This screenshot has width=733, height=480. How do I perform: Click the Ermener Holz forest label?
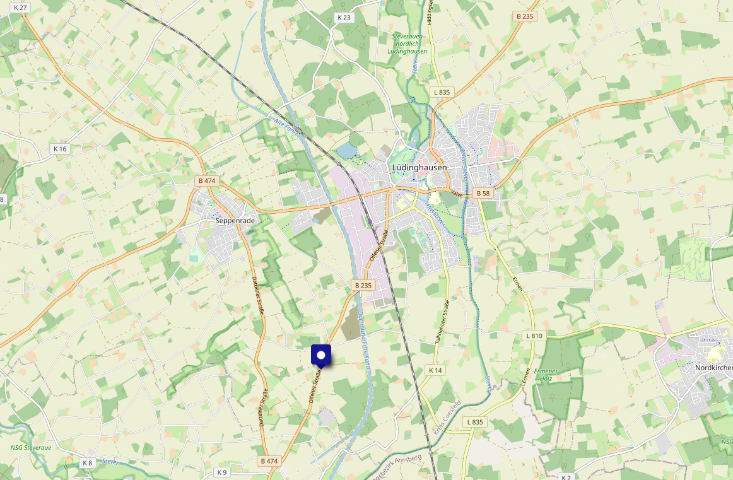point(546,375)
